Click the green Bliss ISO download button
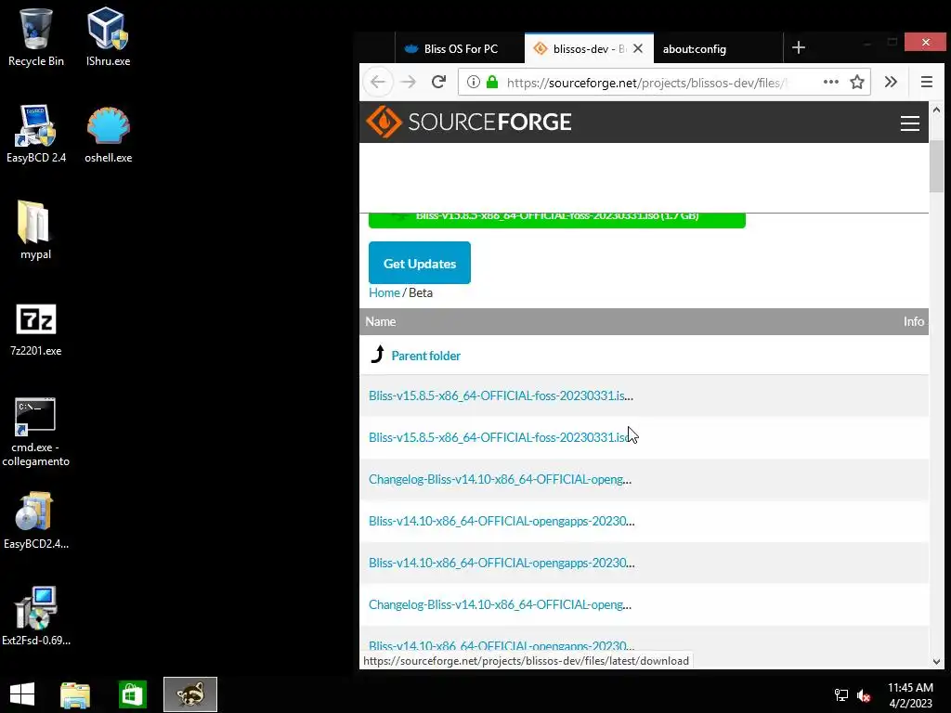 pyautogui.click(x=557, y=220)
